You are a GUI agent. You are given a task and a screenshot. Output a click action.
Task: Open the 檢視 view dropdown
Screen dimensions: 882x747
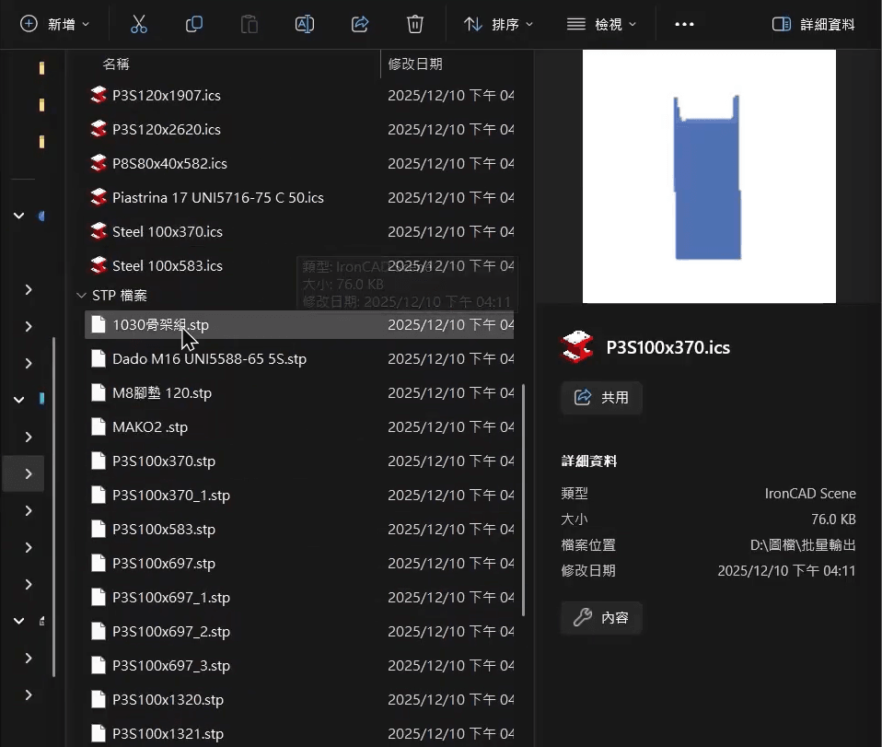[601, 24]
